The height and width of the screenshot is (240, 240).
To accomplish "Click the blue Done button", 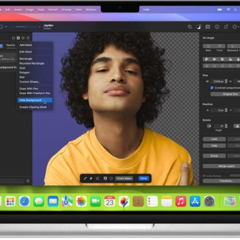I will (143, 179).
